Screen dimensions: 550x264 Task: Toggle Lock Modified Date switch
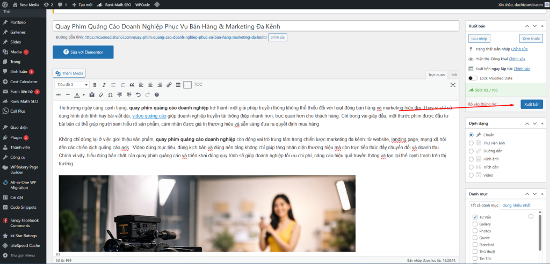pos(473,78)
